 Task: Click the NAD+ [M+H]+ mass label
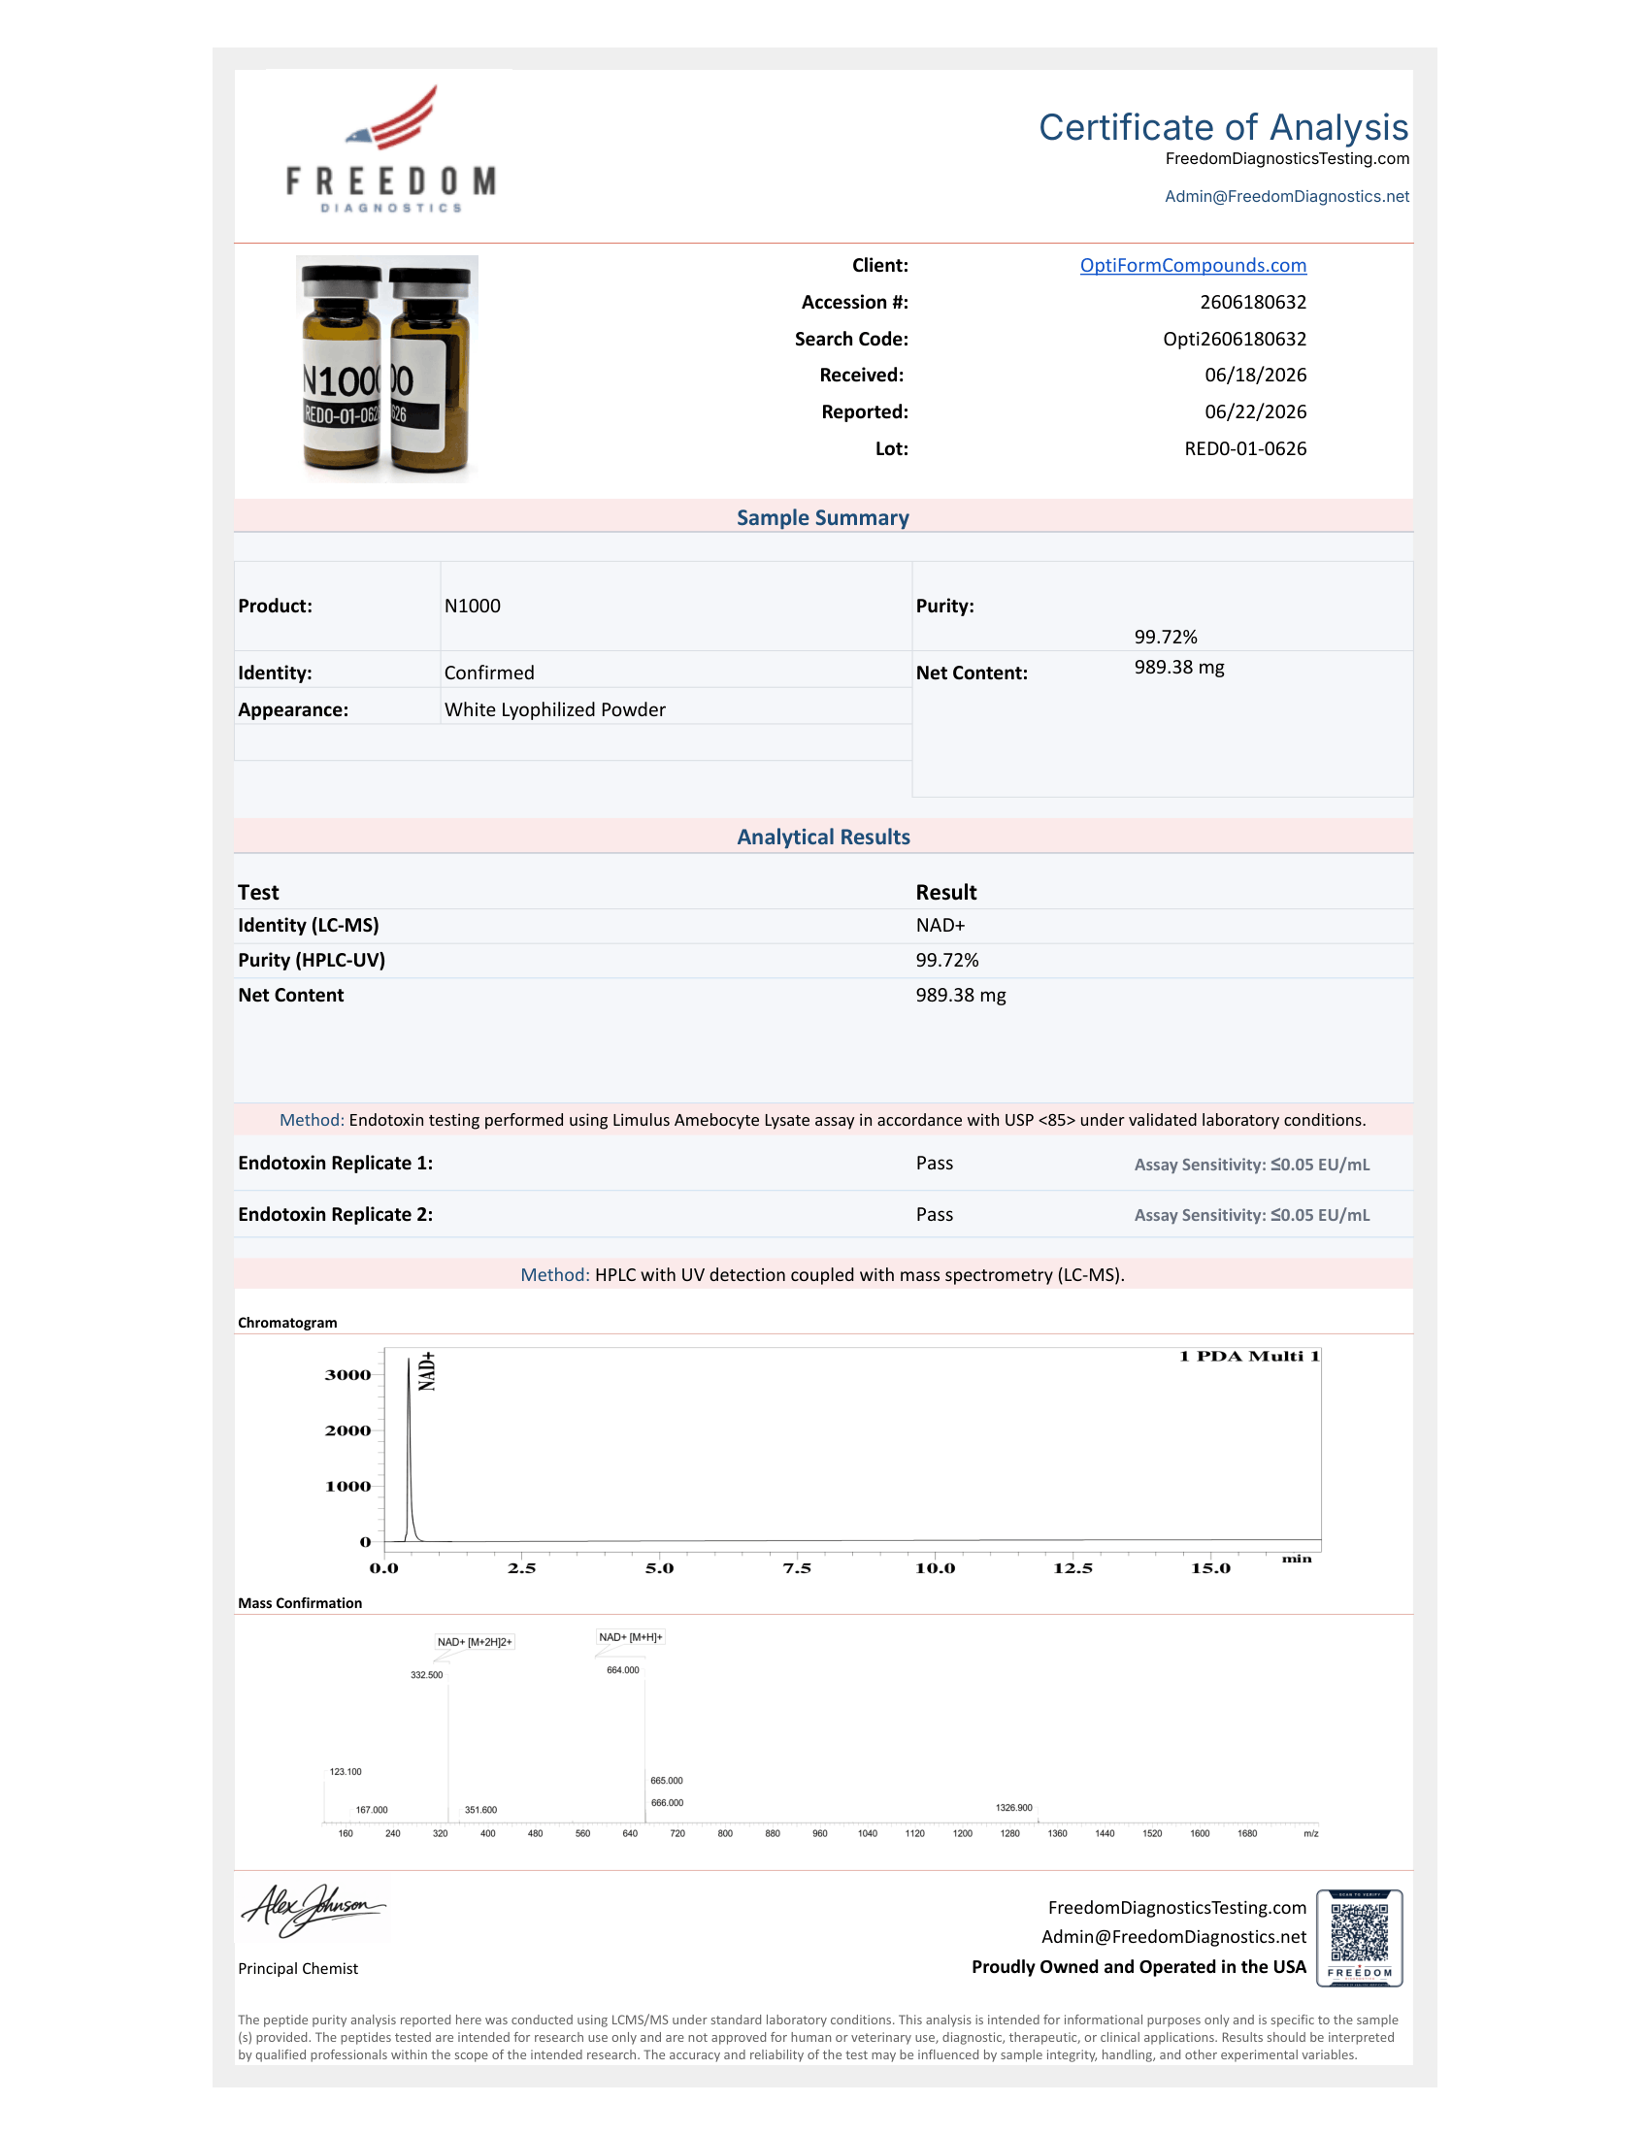pos(631,1636)
